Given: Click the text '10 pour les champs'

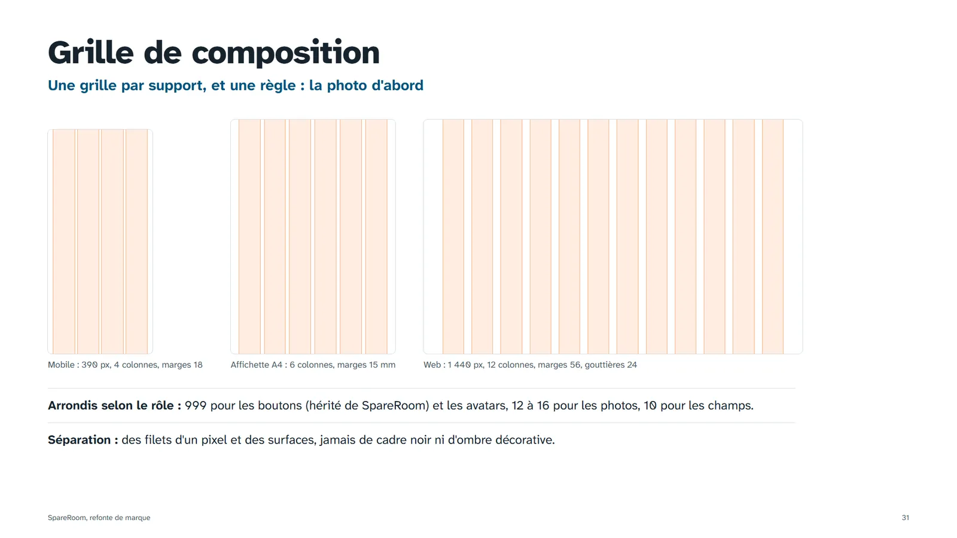Looking at the screenshot, I should coord(699,405).
